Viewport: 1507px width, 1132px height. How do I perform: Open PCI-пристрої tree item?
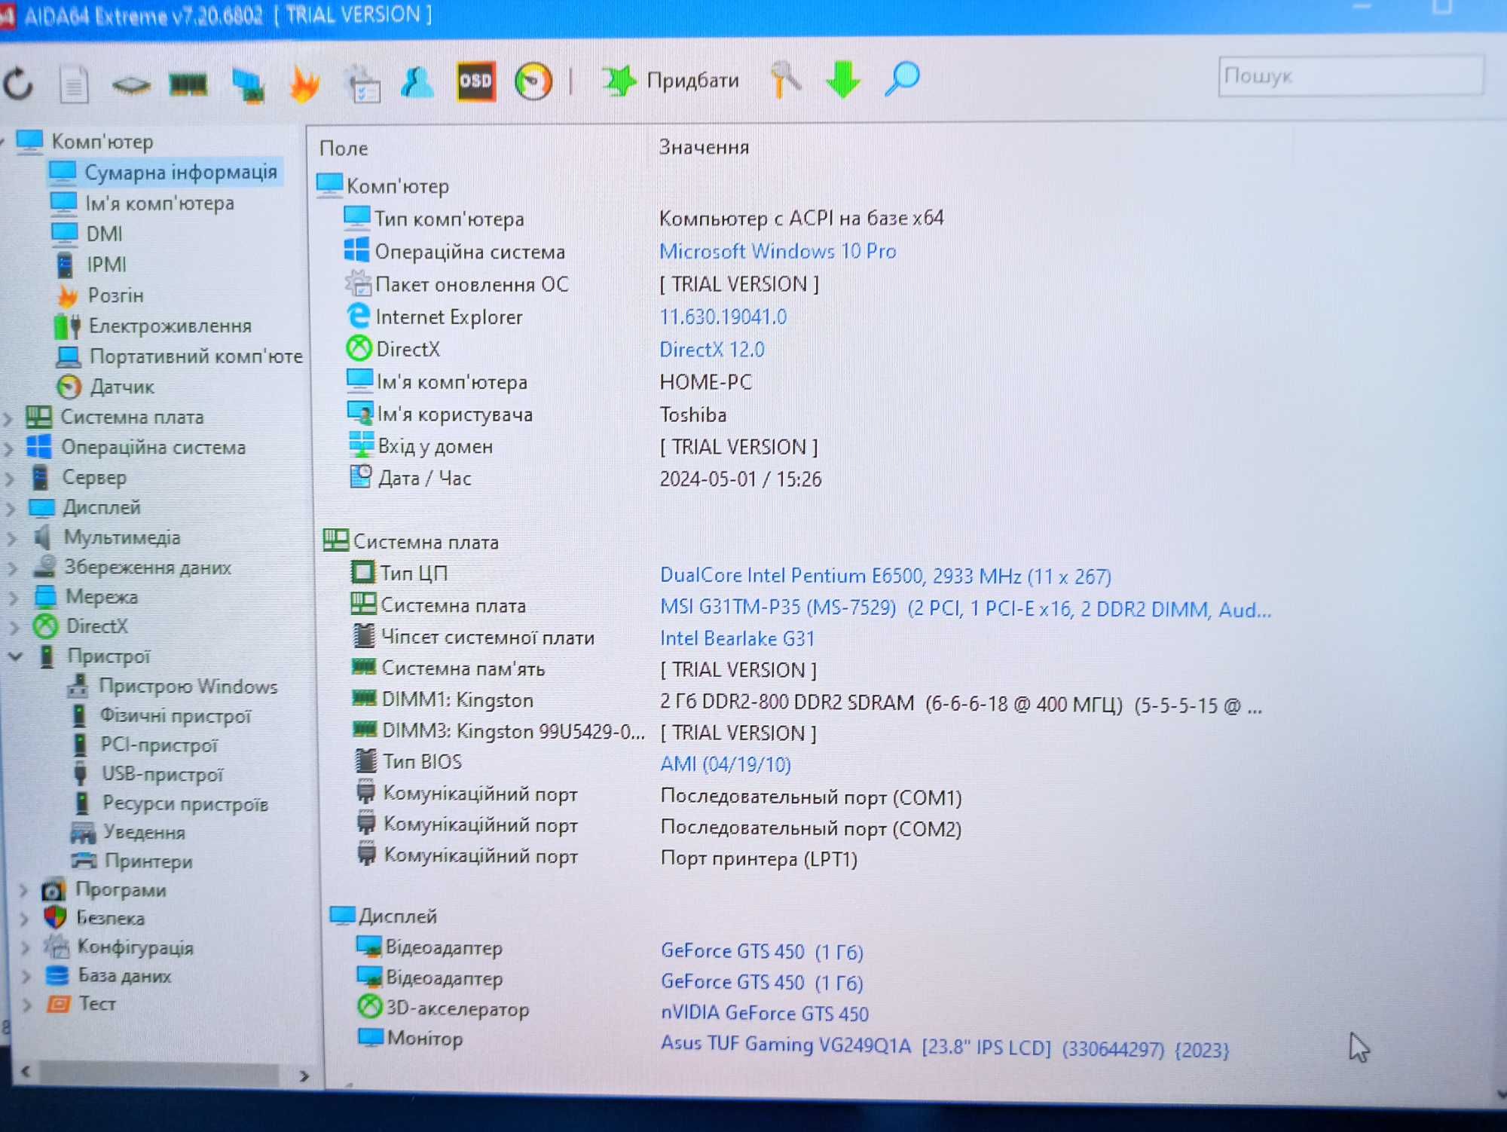[x=159, y=745]
